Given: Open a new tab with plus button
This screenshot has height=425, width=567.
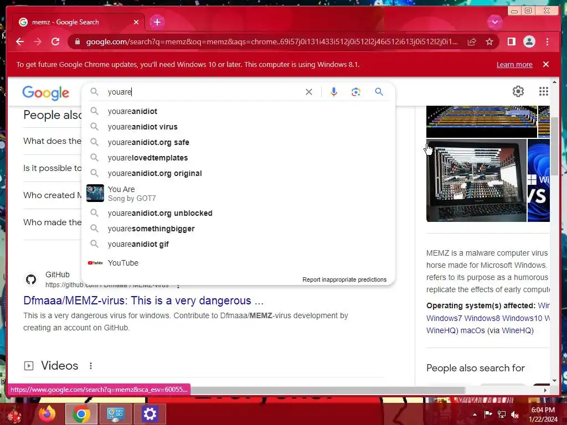Looking at the screenshot, I should click(x=157, y=22).
